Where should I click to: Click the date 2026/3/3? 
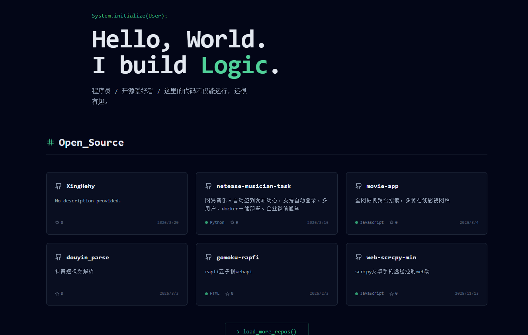169,294
